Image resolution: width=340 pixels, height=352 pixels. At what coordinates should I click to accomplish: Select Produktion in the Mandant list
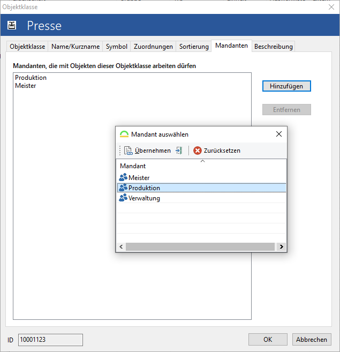[201, 188]
